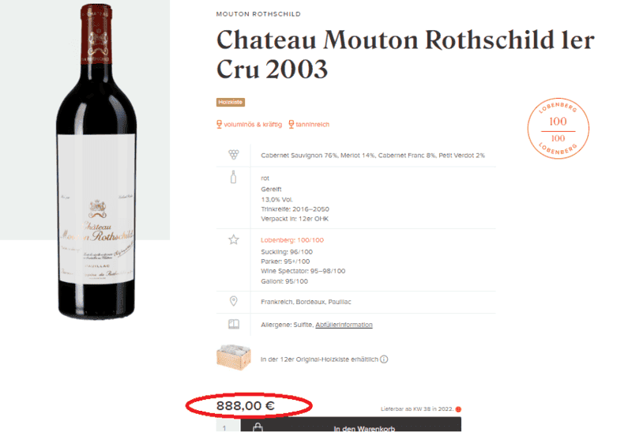Click the grape variety icon
Image resolution: width=632 pixels, height=444 pixels.
click(x=234, y=154)
